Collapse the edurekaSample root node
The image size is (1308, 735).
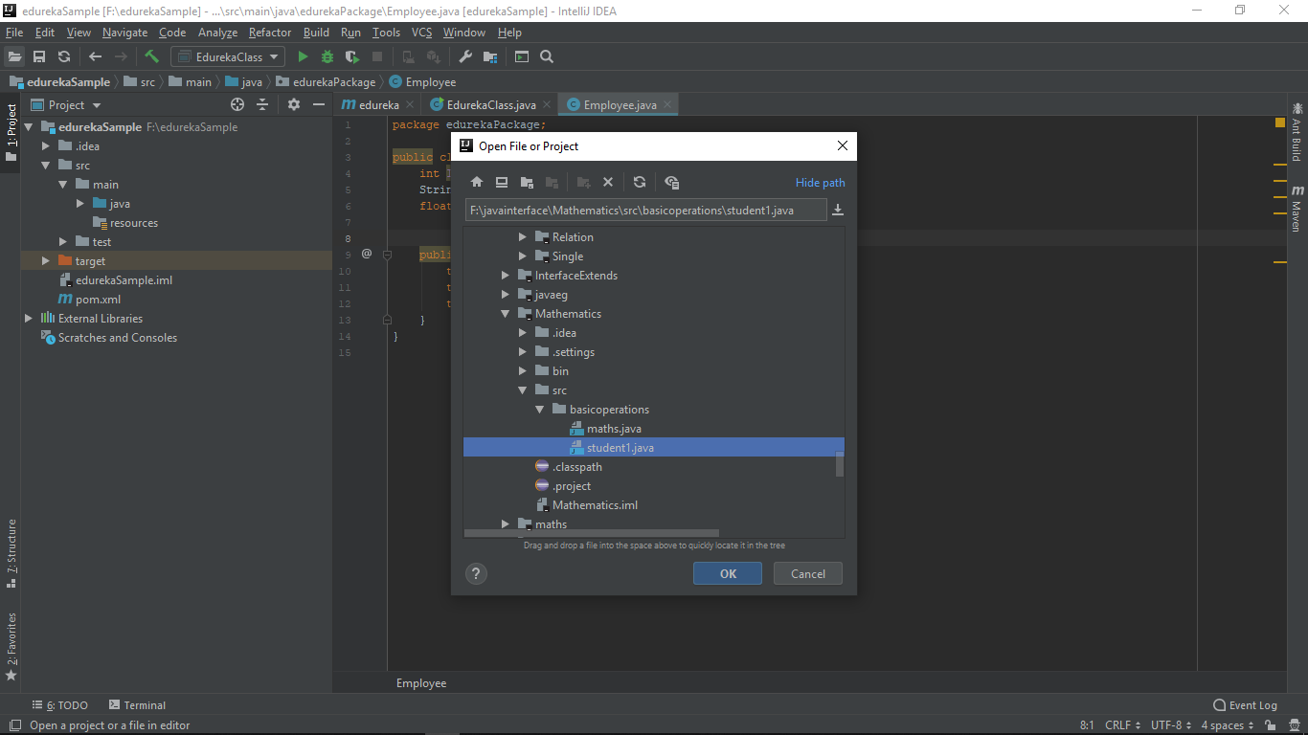click(x=29, y=127)
